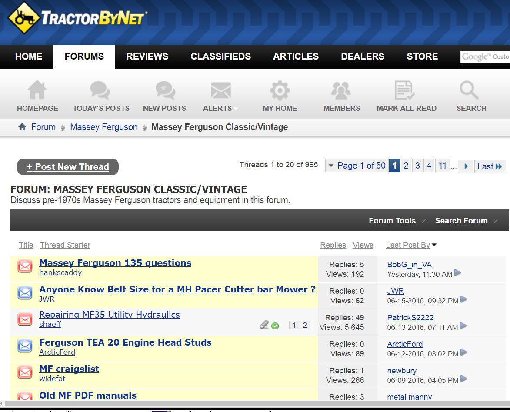The width and height of the screenshot is (510, 412).
Task: Open Forum breadcrumb link
Action: tap(43, 127)
